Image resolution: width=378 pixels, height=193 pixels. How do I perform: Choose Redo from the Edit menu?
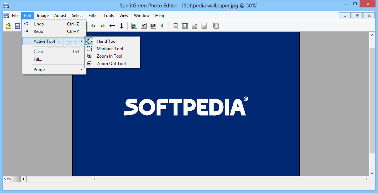pos(54,31)
